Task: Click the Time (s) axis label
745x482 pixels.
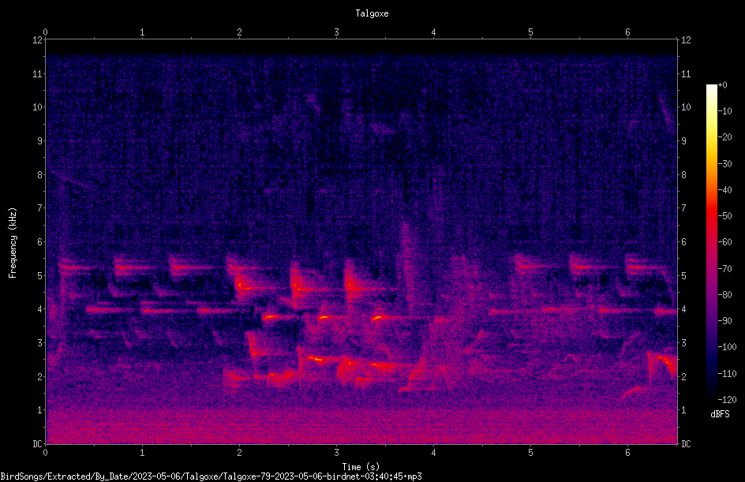Action: [361, 467]
